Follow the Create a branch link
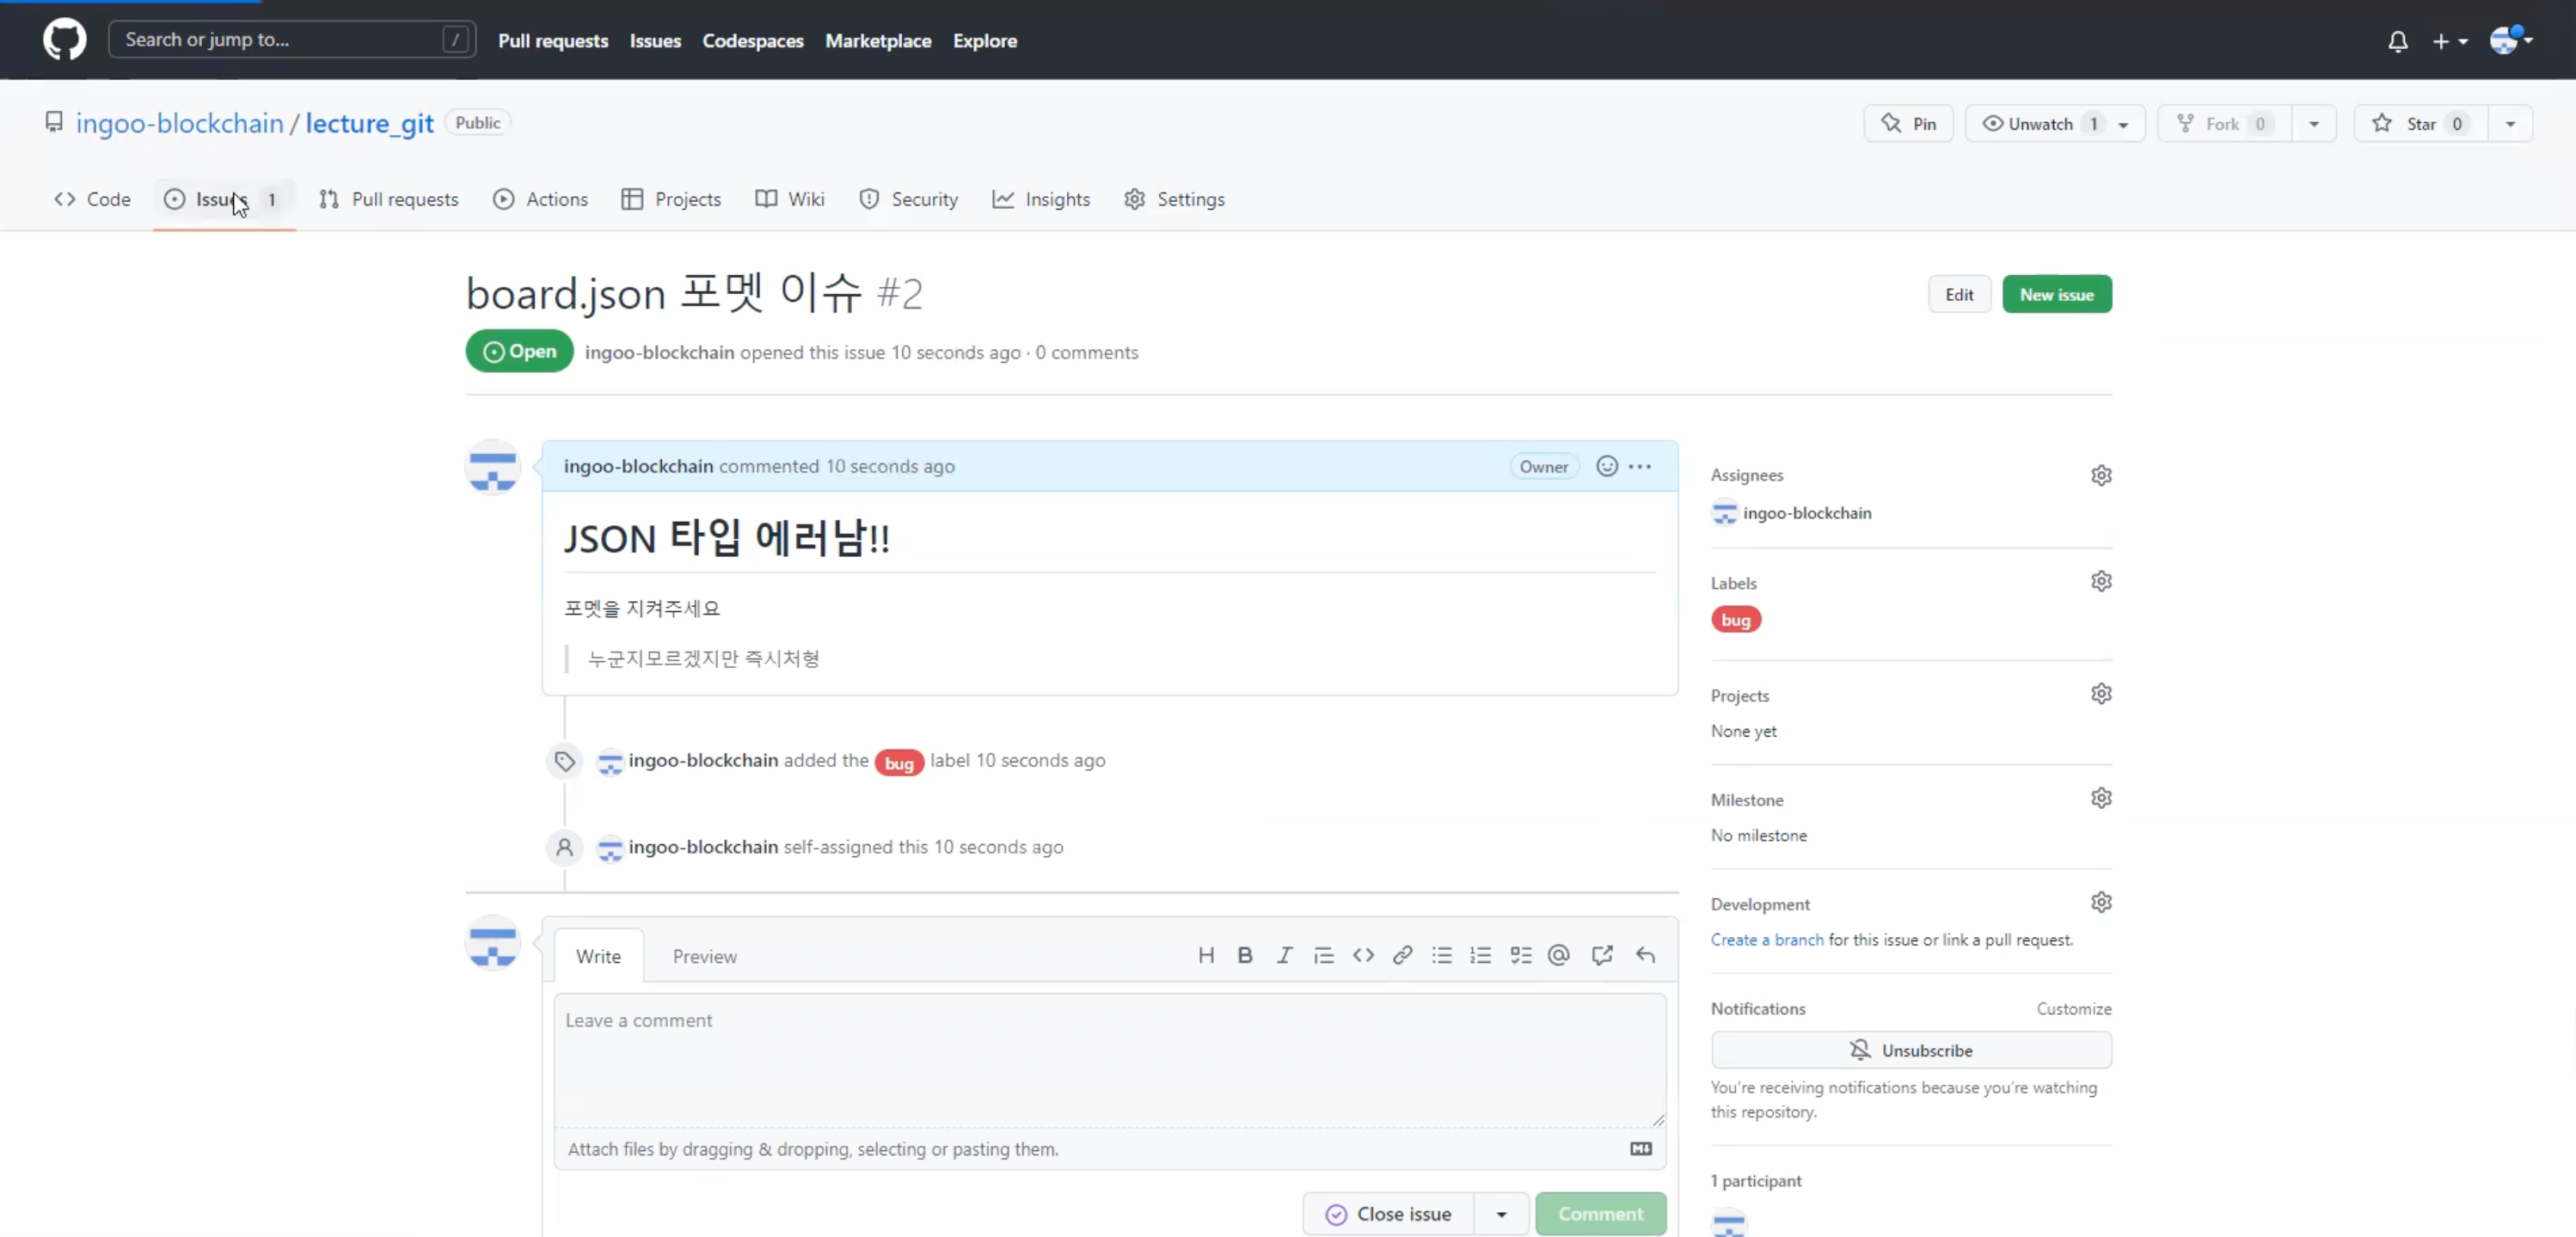 coord(1766,940)
